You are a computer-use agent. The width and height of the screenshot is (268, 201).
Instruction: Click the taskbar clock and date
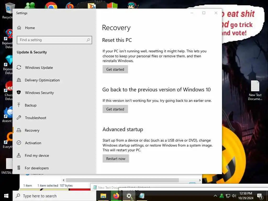246,196
